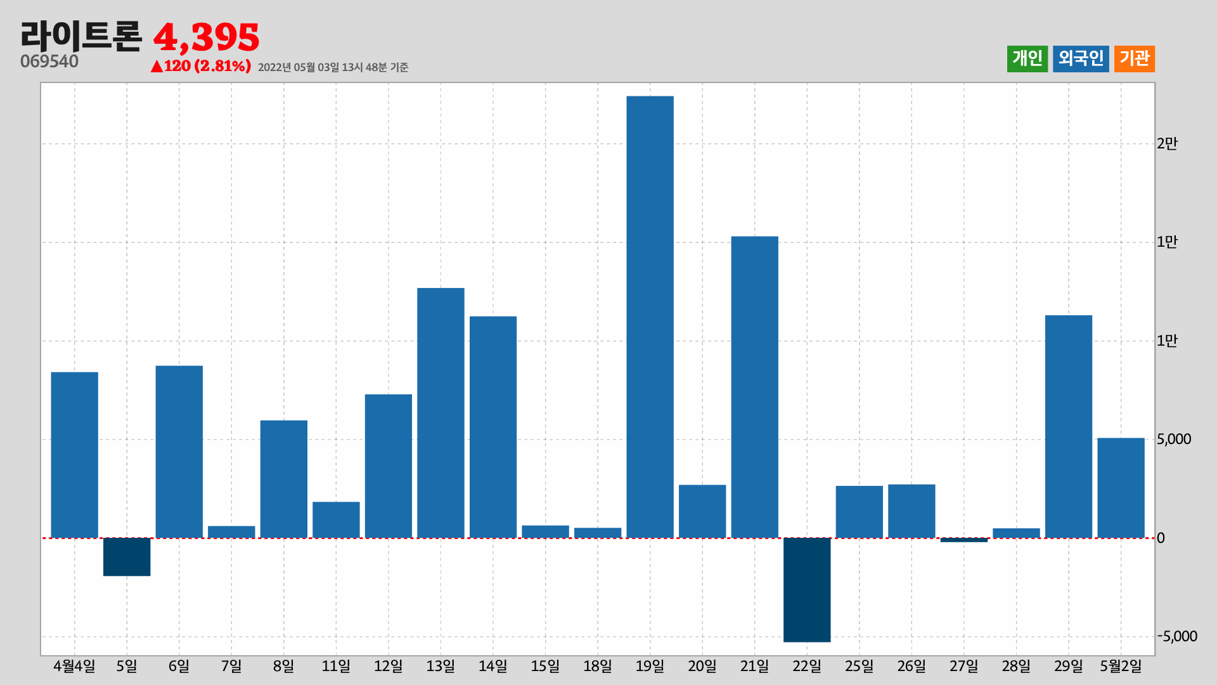Click the bar for 14일
The height and width of the screenshot is (685, 1217).
493,427
